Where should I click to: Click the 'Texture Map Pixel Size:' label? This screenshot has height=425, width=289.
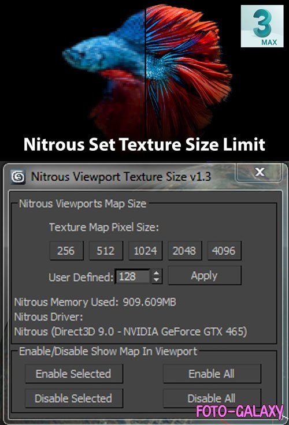pyautogui.click(x=104, y=227)
